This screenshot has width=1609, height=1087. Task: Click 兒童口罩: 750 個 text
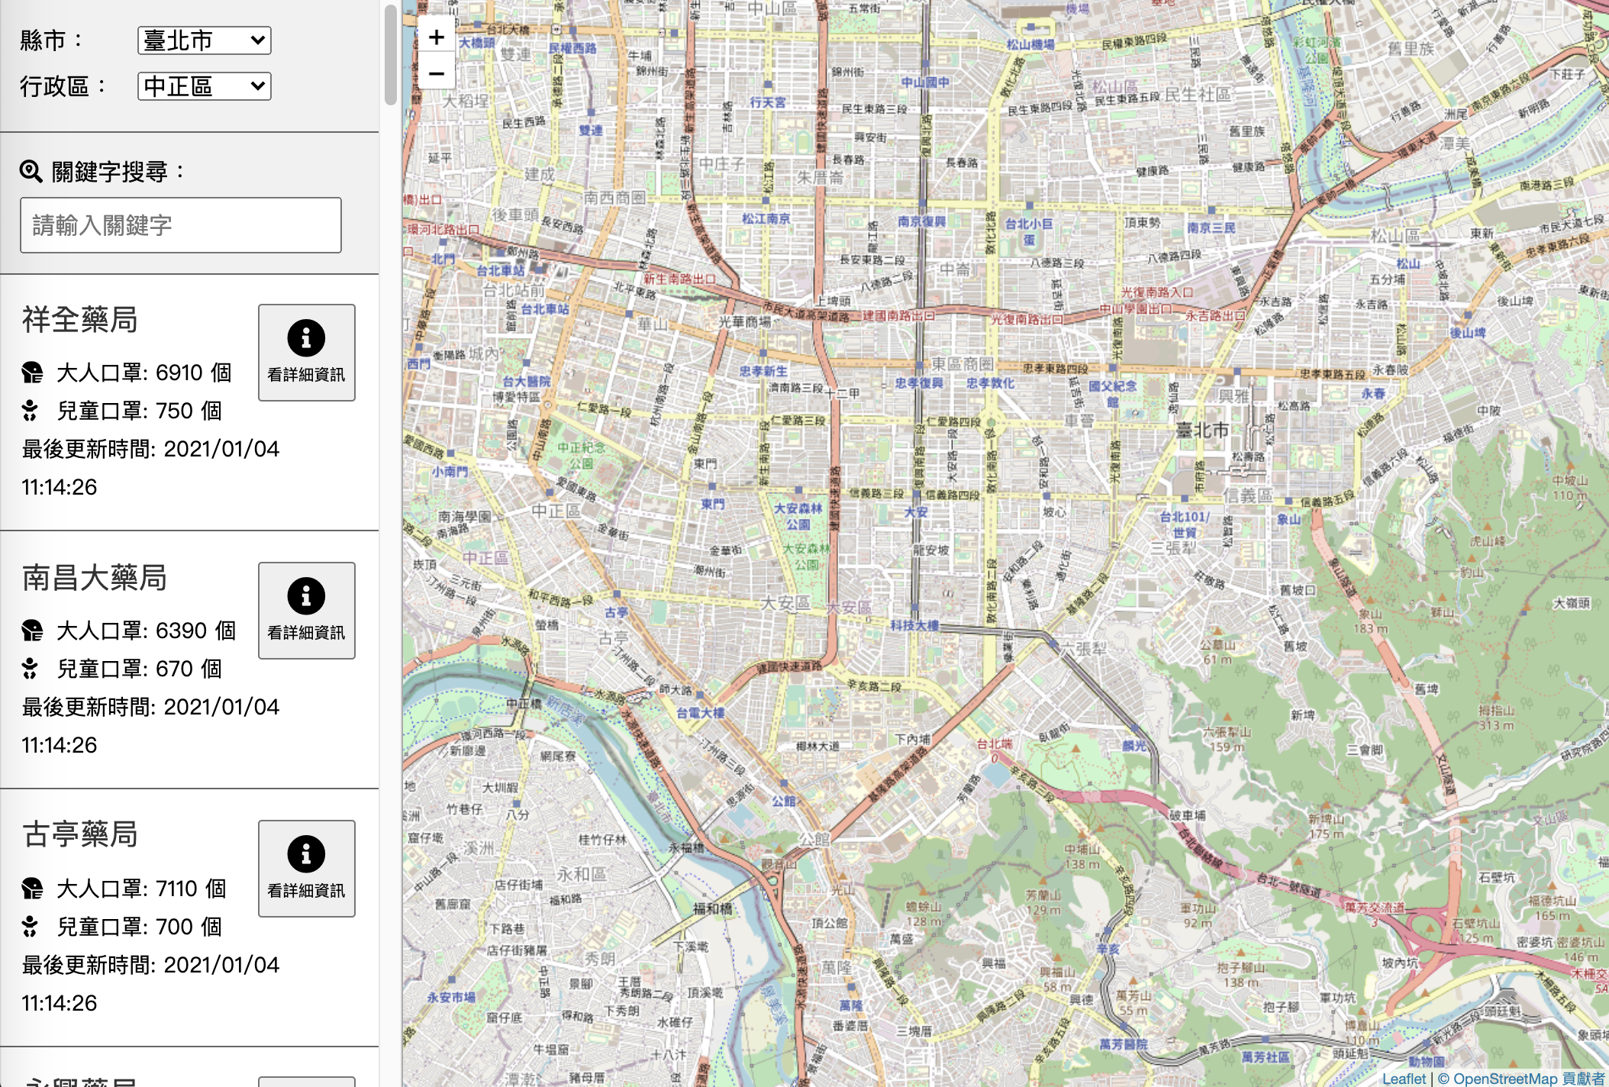coord(140,411)
